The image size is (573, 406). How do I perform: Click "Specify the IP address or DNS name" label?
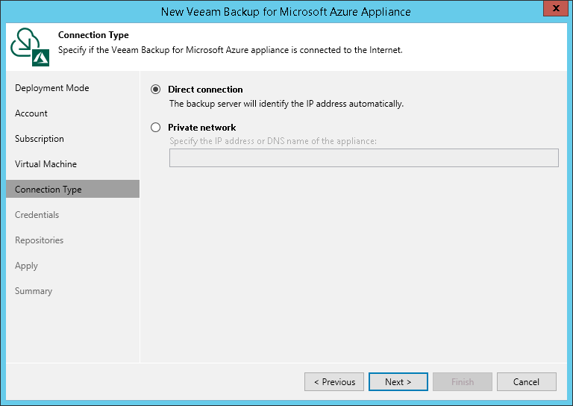point(273,141)
